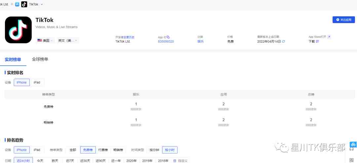Click the App ID number 835599320
Image resolution: width=357 pixels, height=163 pixels.
(166, 41)
